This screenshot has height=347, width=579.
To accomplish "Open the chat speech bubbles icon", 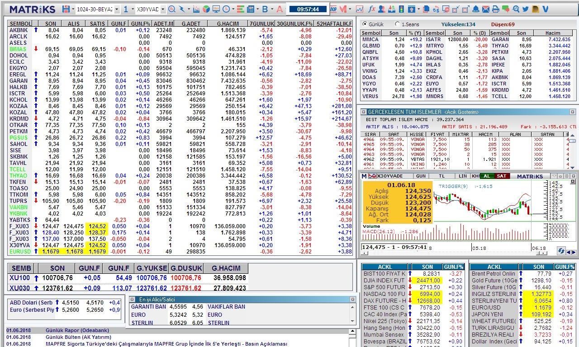I will (x=505, y=9).
